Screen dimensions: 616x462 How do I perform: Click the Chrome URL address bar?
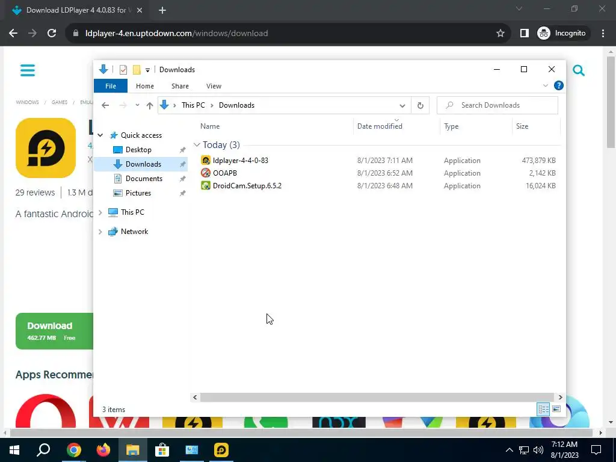[289, 34]
